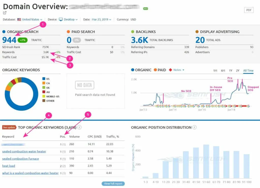Click the CA orange legend swatch

pos(44,83)
